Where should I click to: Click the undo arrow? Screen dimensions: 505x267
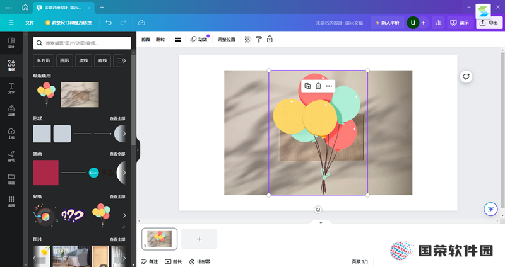click(x=109, y=23)
